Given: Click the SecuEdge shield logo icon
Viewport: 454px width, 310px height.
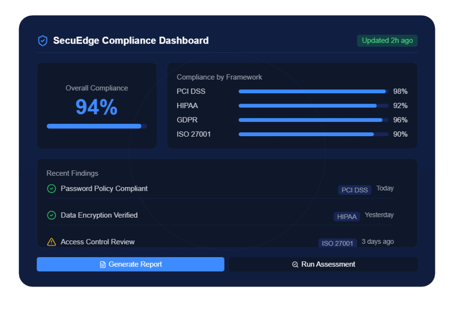Looking at the screenshot, I should tap(43, 41).
